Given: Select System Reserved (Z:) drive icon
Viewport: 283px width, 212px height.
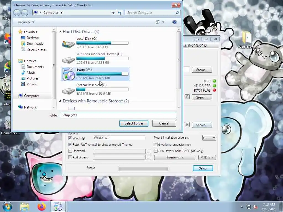Looking at the screenshot, I should point(68,91).
